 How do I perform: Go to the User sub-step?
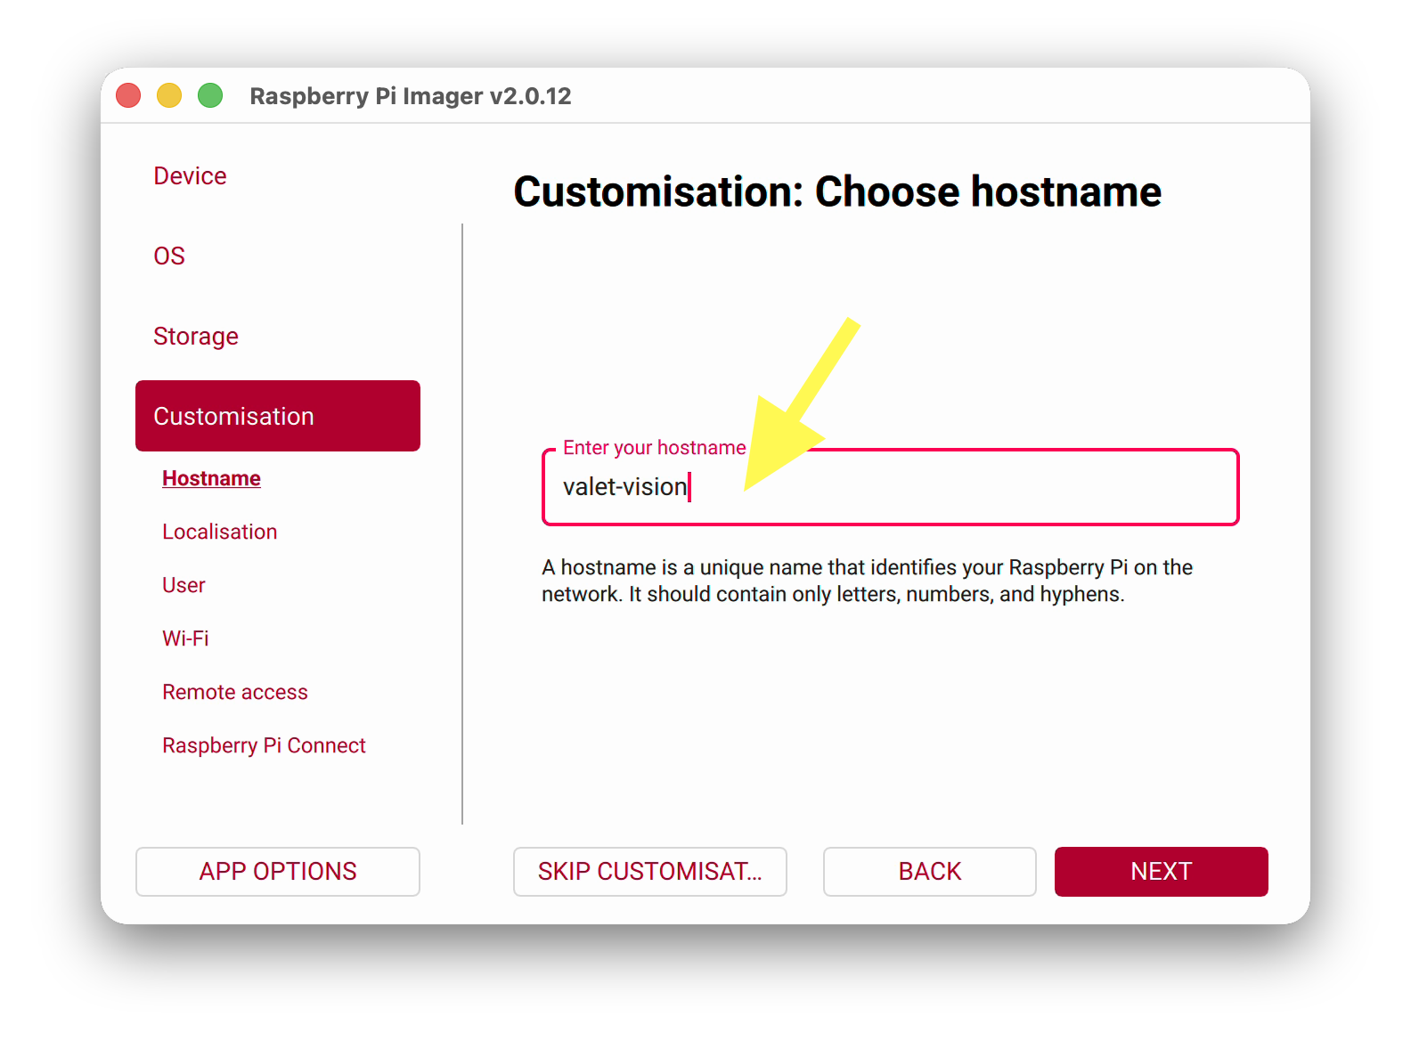[184, 585]
